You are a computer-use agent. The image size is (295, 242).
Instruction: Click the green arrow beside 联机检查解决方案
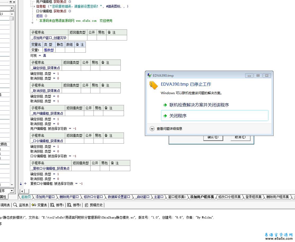tap(165, 105)
